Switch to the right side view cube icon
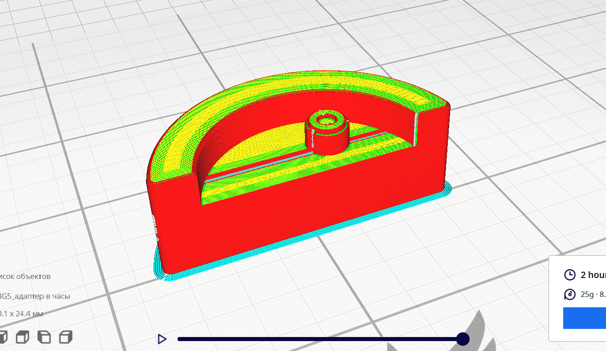This screenshot has width=606, height=351. pos(66,337)
